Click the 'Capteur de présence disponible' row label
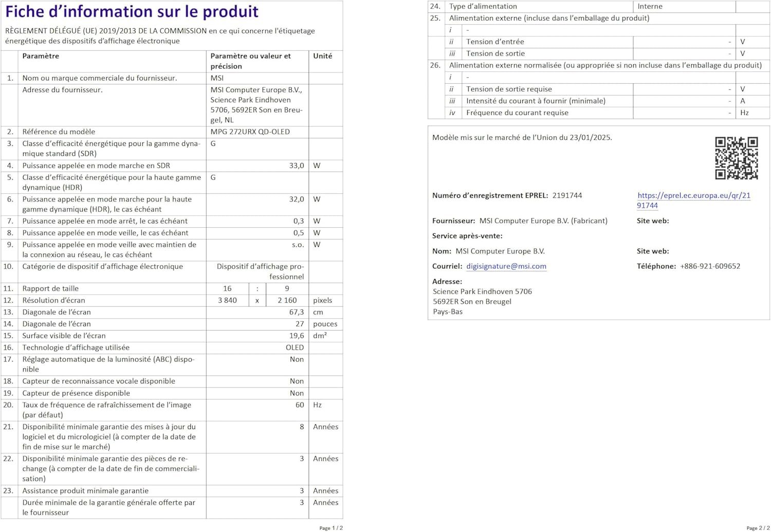This screenshot has height=532, width=771. click(x=76, y=393)
